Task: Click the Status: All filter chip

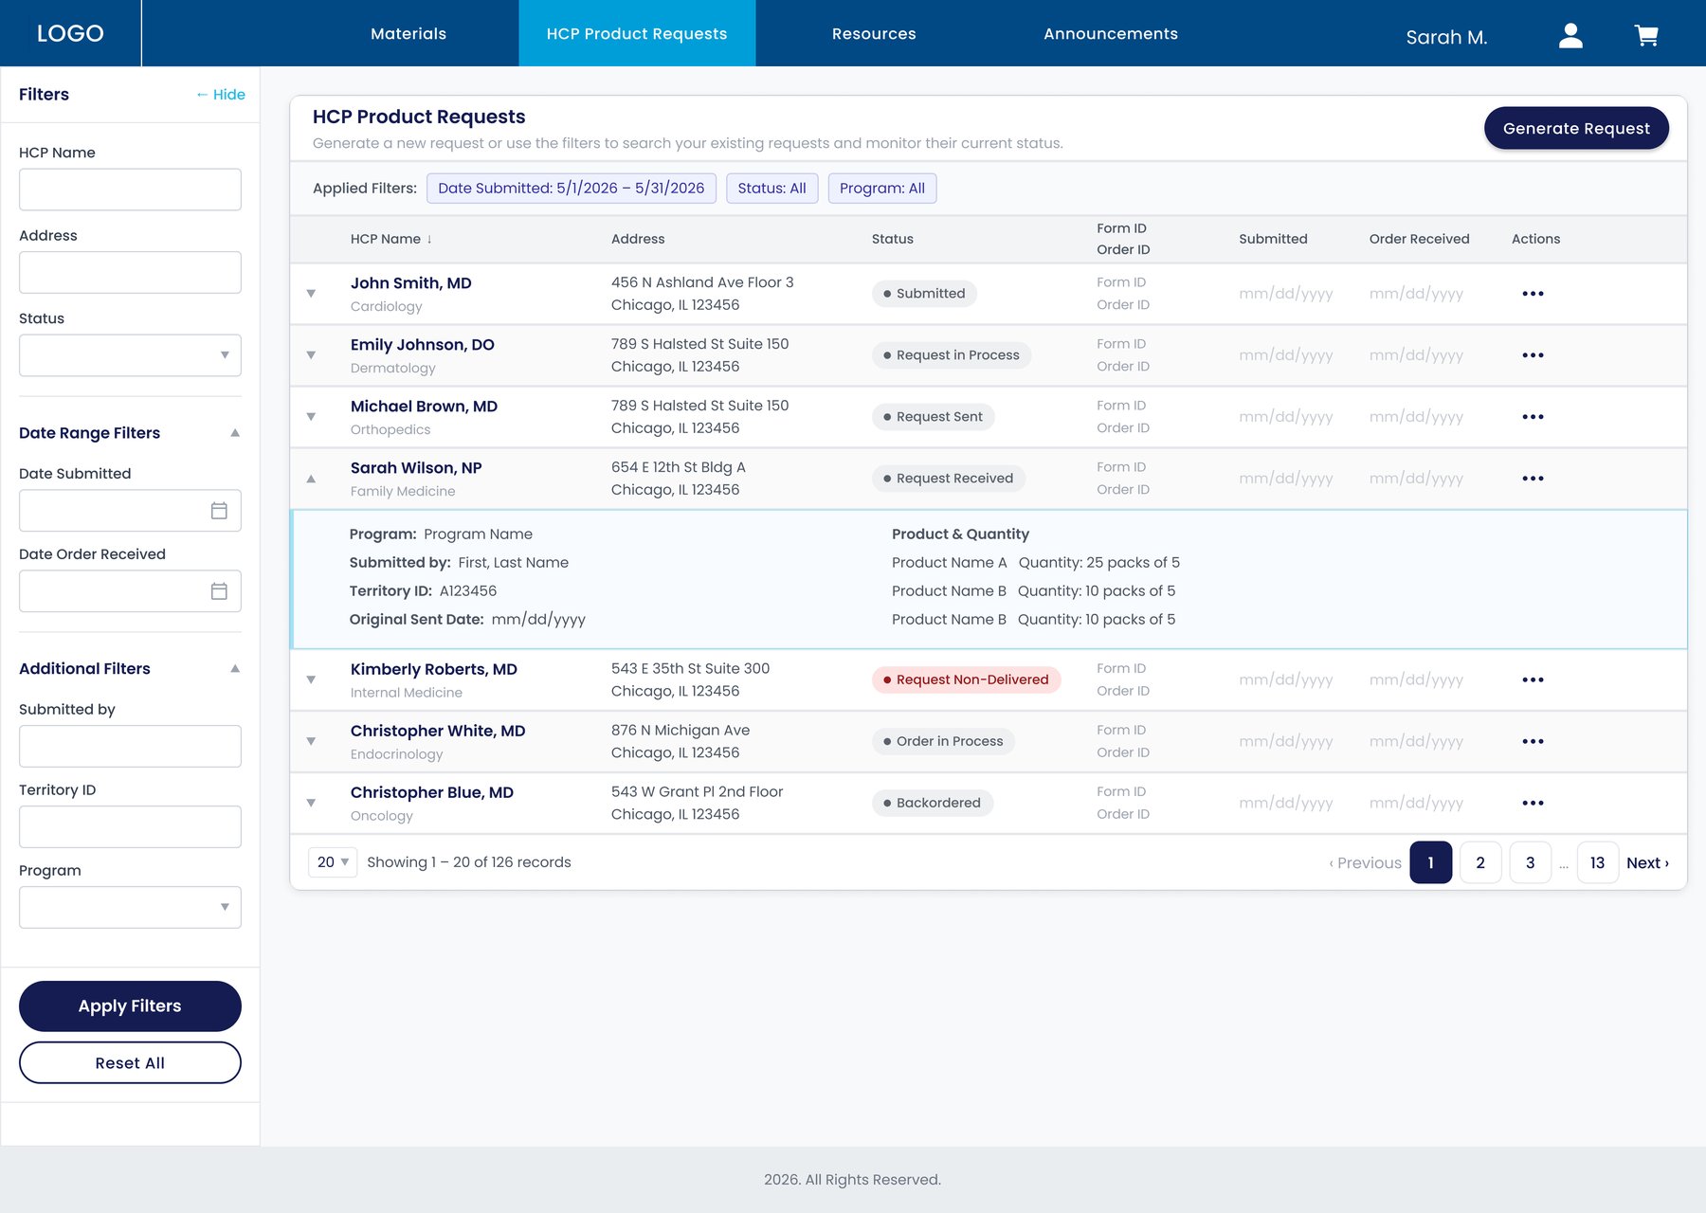Action: click(771, 189)
